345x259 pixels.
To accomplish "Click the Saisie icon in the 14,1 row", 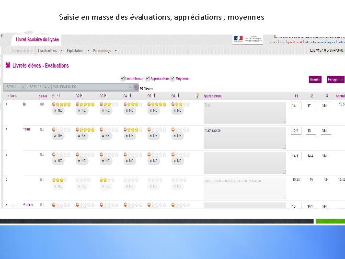I will tap(42, 154).
